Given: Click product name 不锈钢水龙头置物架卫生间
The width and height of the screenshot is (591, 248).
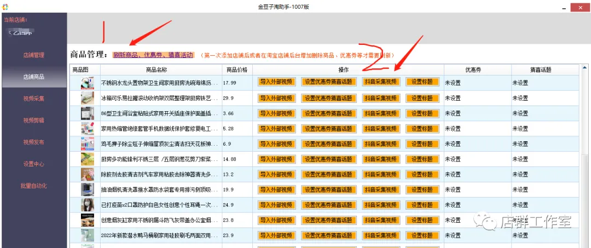Looking at the screenshot, I should click(160, 83).
